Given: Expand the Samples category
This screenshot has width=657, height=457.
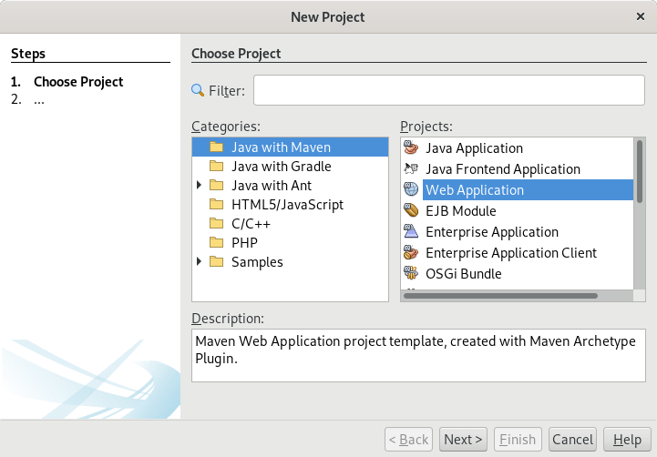Looking at the screenshot, I should [200, 262].
